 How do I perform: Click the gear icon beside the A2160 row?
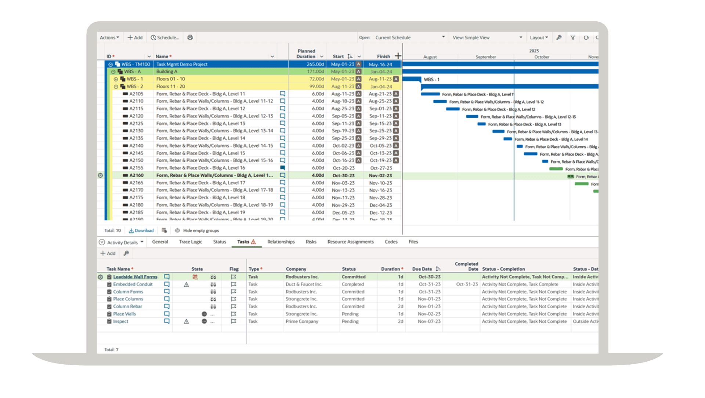click(100, 176)
